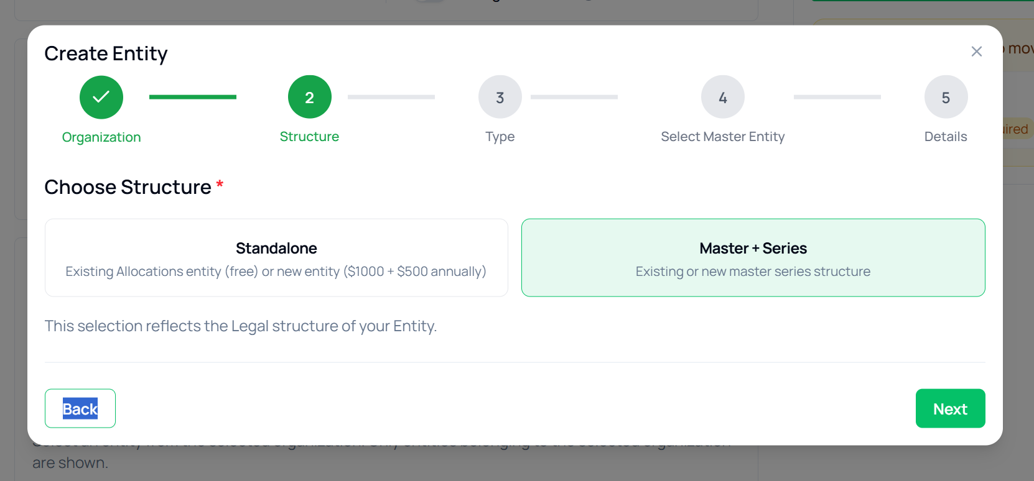Go to the step 5 circle
This screenshot has height=481, width=1034.
[x=946, y=97]
